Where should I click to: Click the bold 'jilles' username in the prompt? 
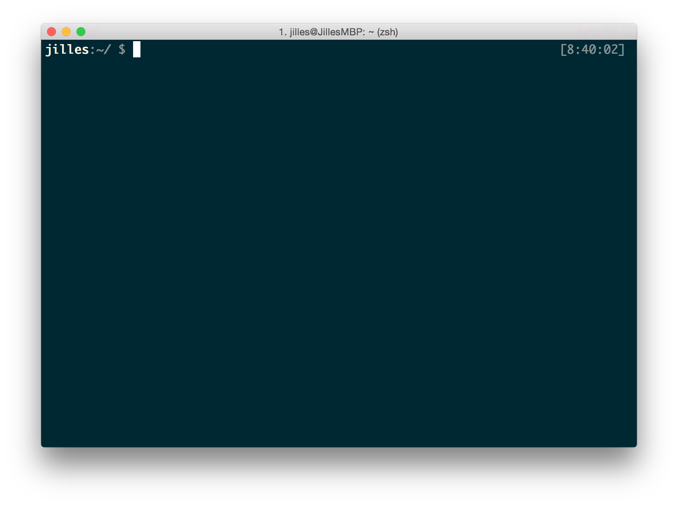tap(67, 49)
